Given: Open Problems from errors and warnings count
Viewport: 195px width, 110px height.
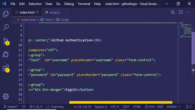Looking at the screenshot, I should (36, 107).
